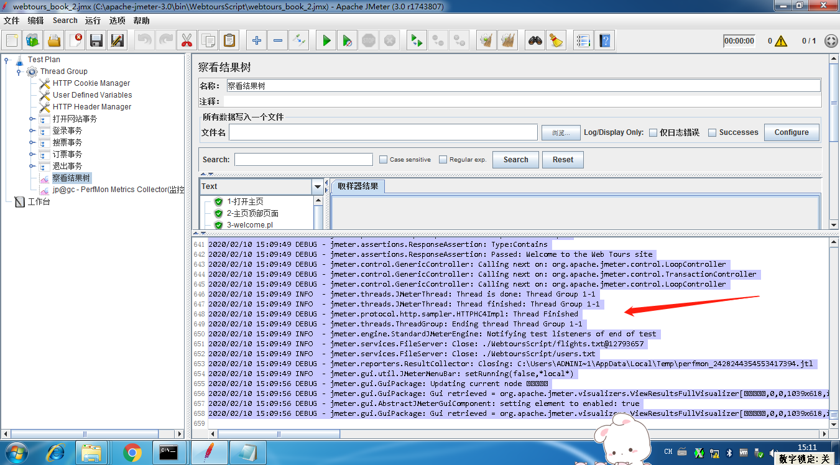Enable the 仅日志错误 checkbox
Screen dimensions: 840x465
(x=653, y=132)
